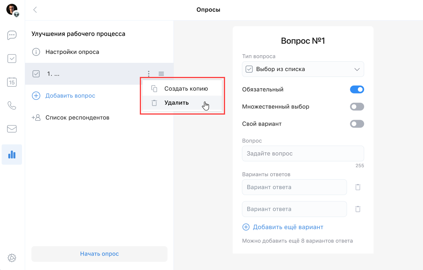Viewport: 423px width, 270px height.
Task: Delete the first answer option with trash icon
Action: 358,187
